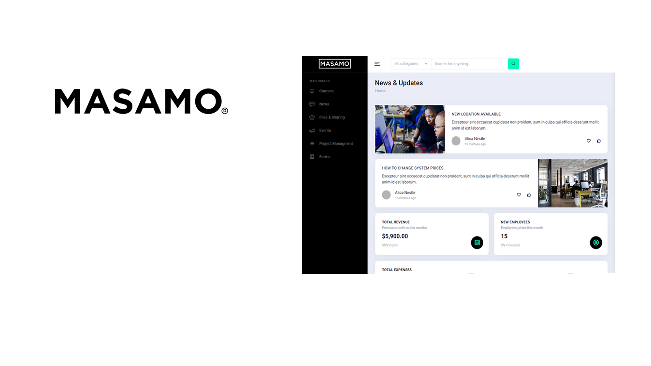The height and width of the screenshot is (366, 651).
Task: Click the Total Revenue chart icon
Action: (477, 243)
